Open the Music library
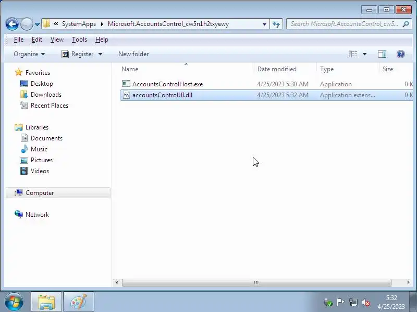 tap(39, 149)
